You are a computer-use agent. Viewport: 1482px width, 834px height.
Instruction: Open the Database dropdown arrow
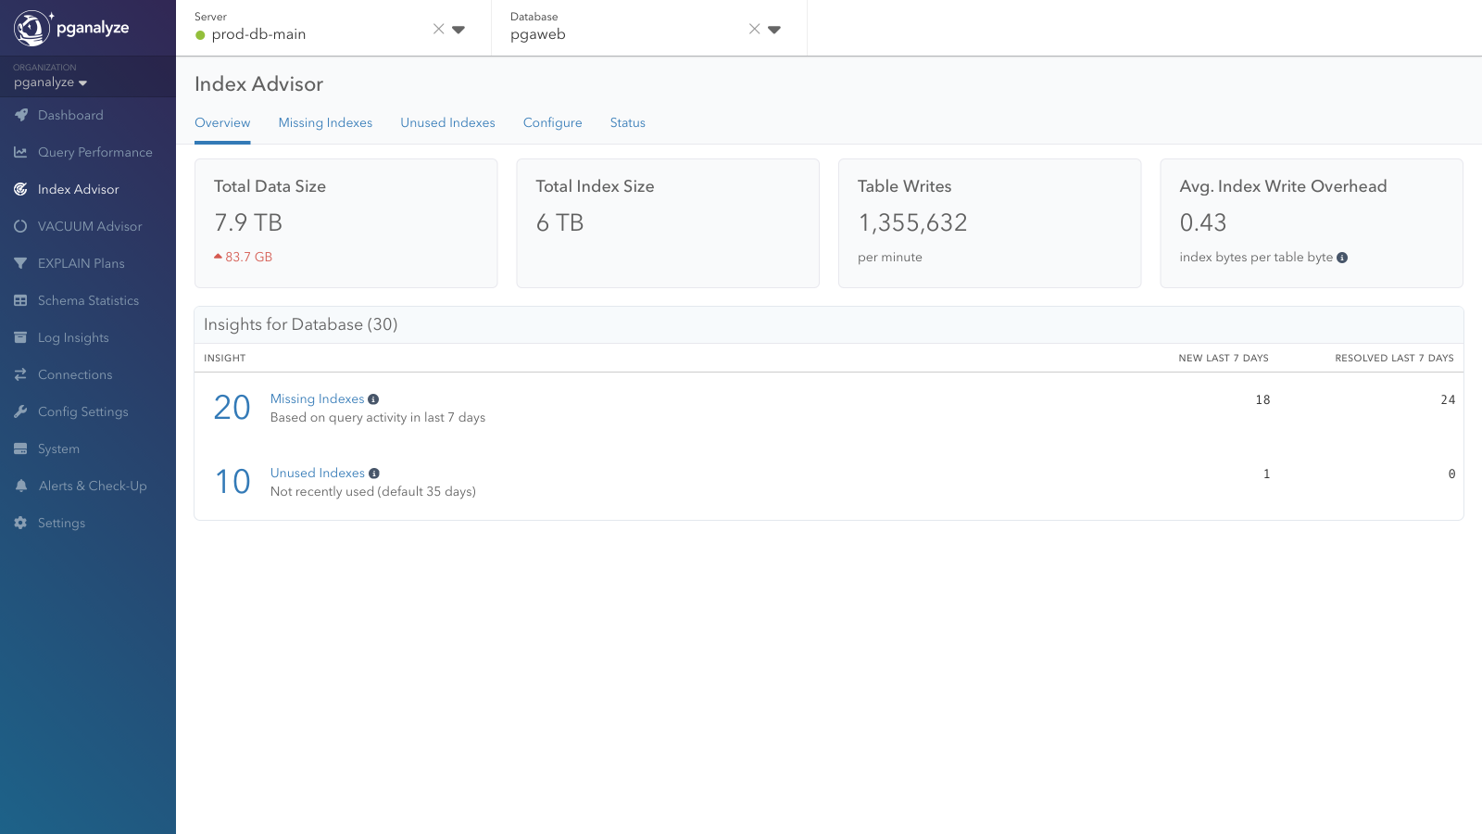[774, 30]
